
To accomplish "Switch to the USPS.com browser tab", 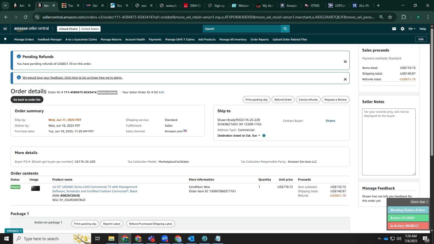I will click(337, 5).
